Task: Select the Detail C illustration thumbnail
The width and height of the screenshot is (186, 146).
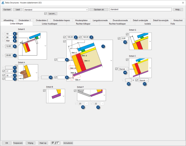Action: tap(140, 68)
